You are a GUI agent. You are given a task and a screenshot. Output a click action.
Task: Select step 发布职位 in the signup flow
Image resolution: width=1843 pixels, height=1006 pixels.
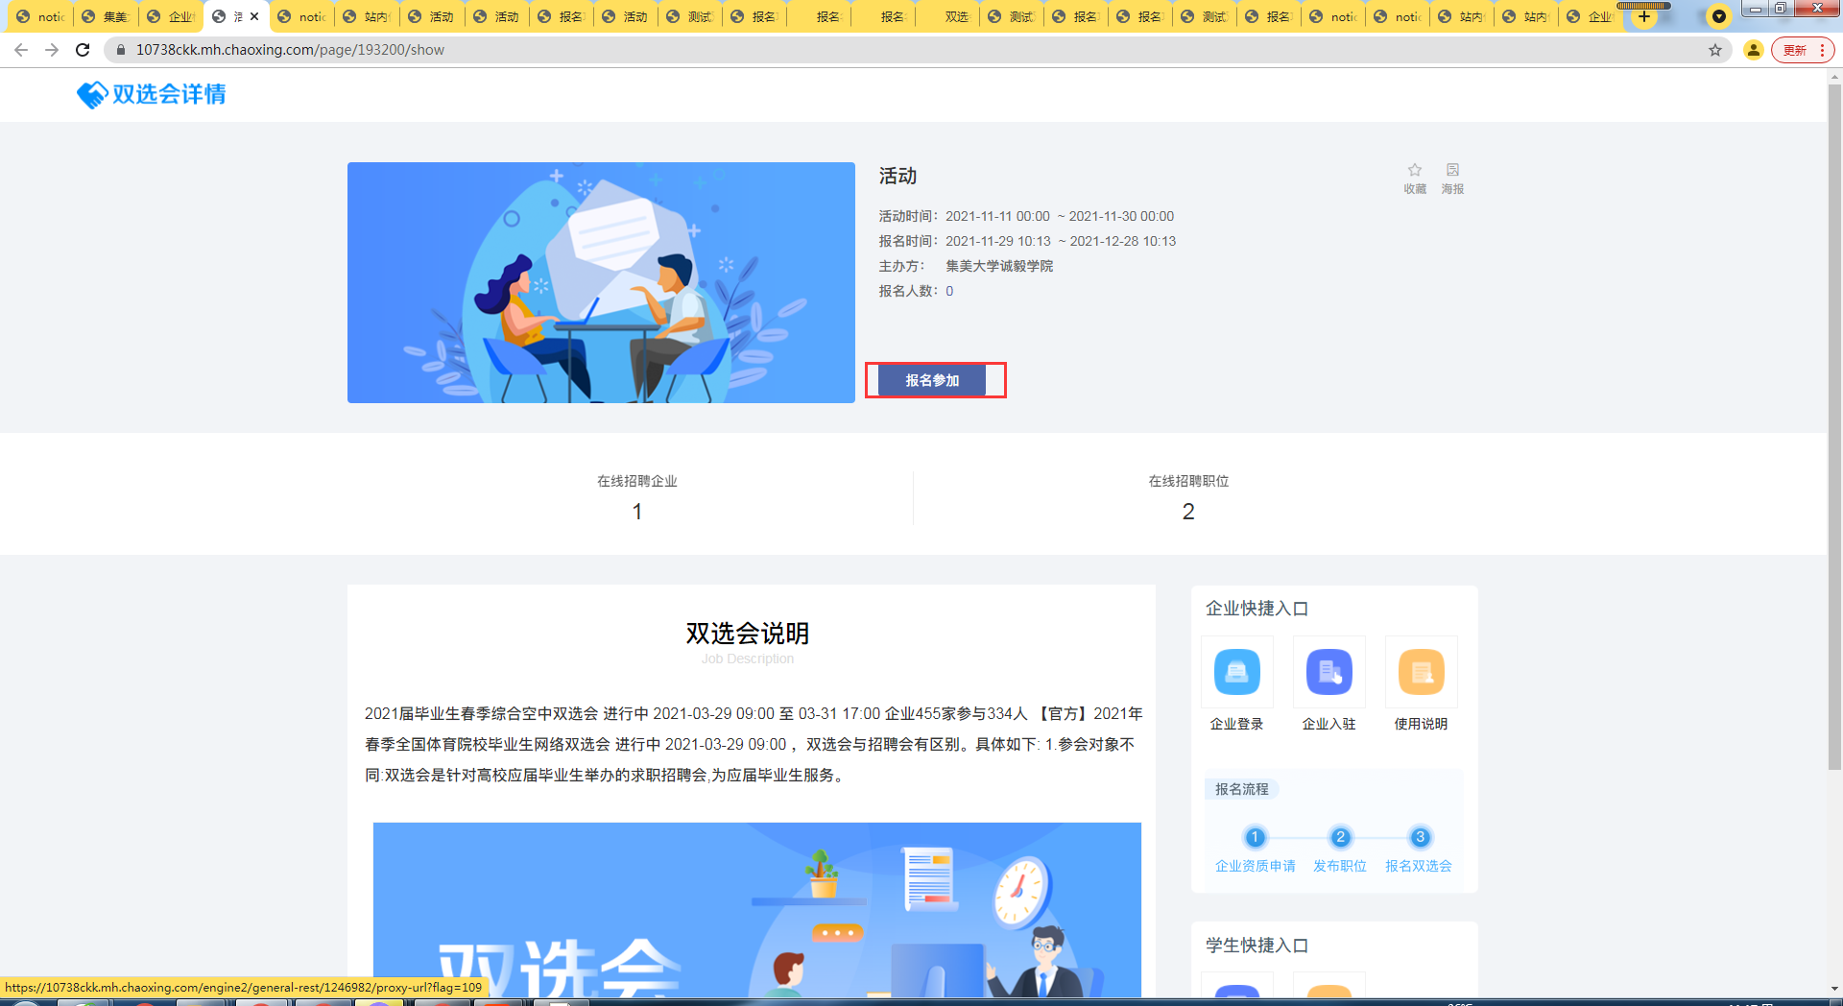click(x=1340, y=850)
